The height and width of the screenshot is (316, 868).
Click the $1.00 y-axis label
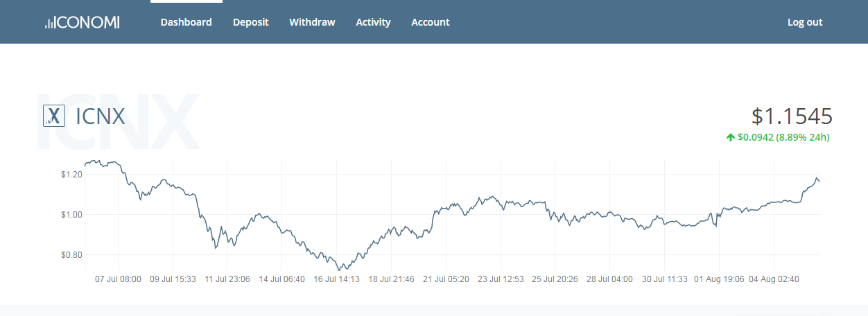tap(71, 215)
